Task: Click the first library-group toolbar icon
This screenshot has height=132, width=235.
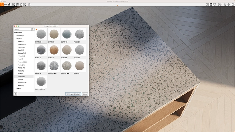Action: (x=14, y=4)
